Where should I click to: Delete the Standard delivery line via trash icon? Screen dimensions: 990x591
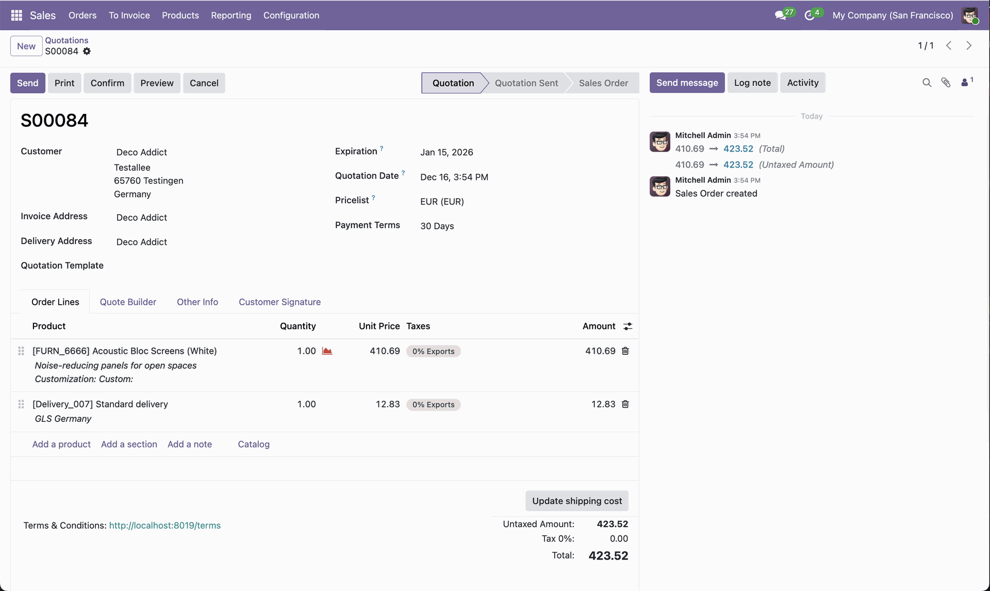[625, 404]
